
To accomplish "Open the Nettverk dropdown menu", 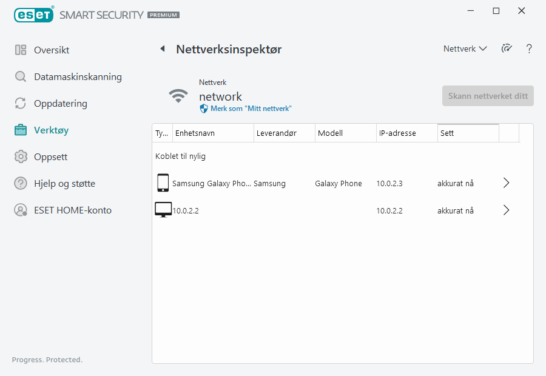I will pos(465,49).
